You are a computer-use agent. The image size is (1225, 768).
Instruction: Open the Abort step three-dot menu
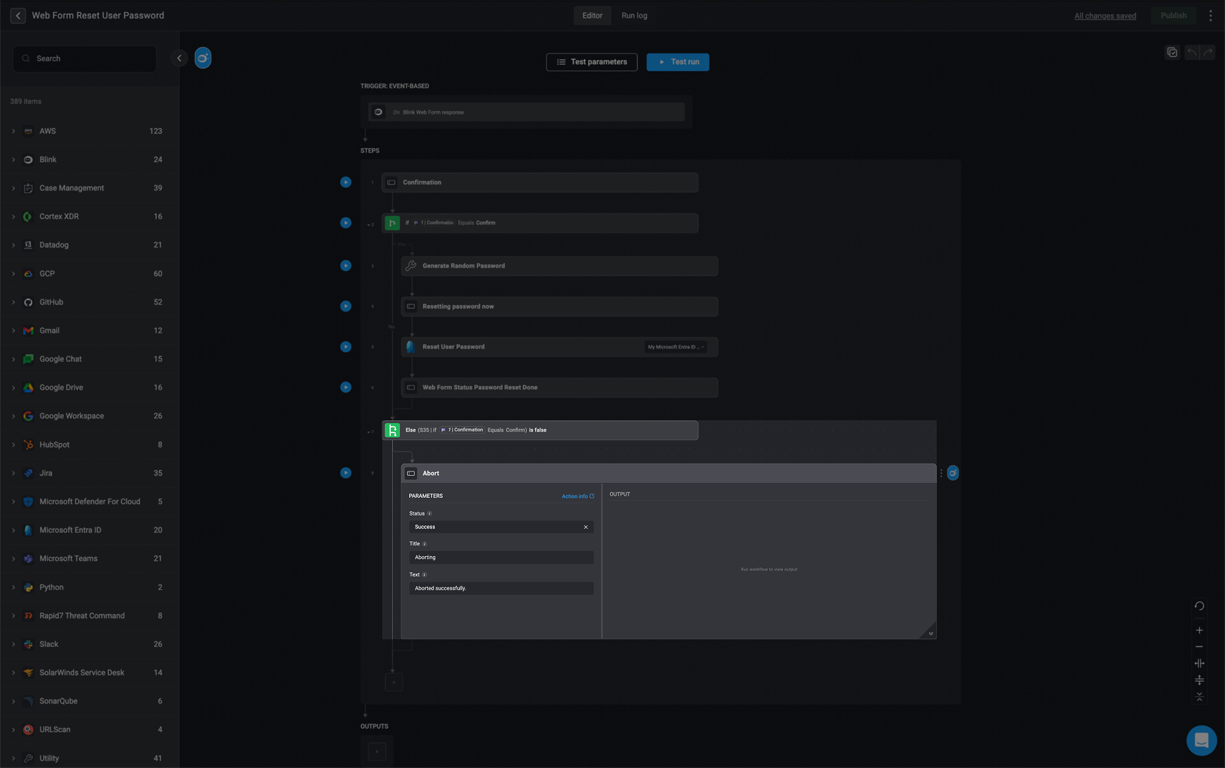point(941,474)
